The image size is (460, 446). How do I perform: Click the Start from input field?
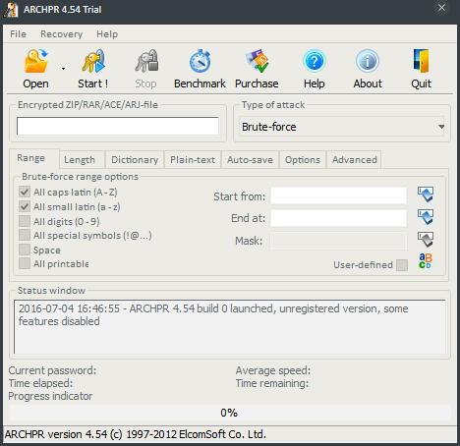pyautogui.click(x=338, y=195)
